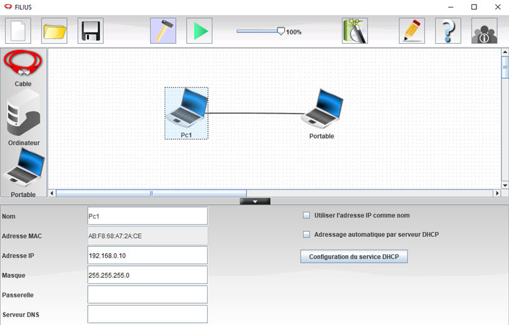Screen dimensions: 509x325
Task: Select the Portable component in the palette
Action: [x=24, y=172]
